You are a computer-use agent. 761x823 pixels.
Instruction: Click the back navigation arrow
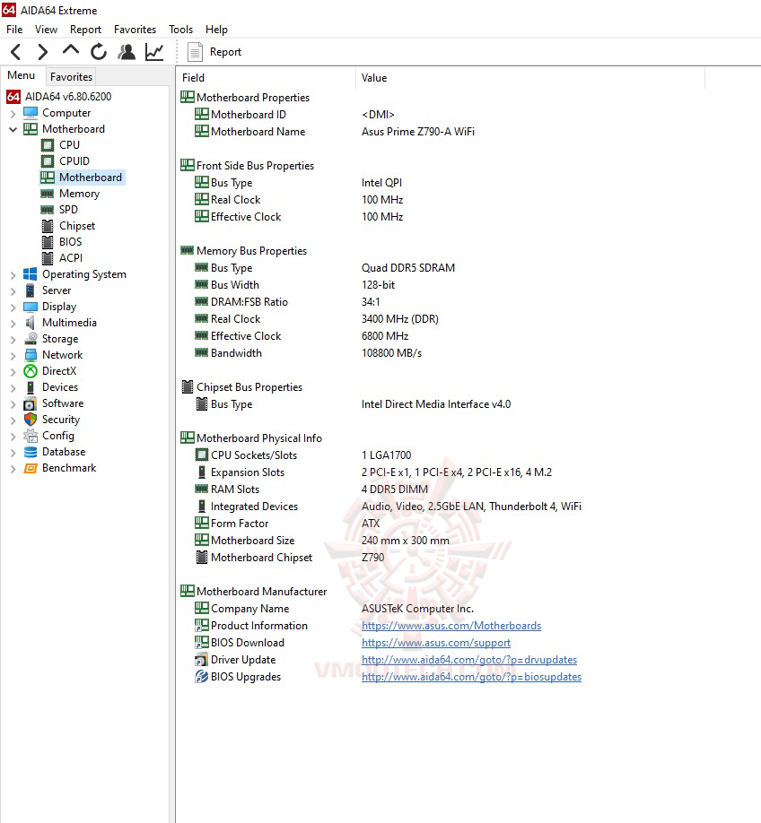click(x=14, y=52)
